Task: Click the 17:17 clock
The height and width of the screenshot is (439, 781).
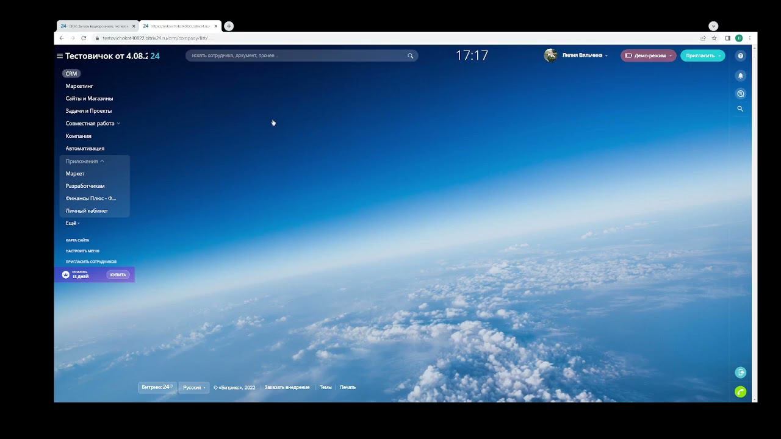Action: [x=472, y=55]
